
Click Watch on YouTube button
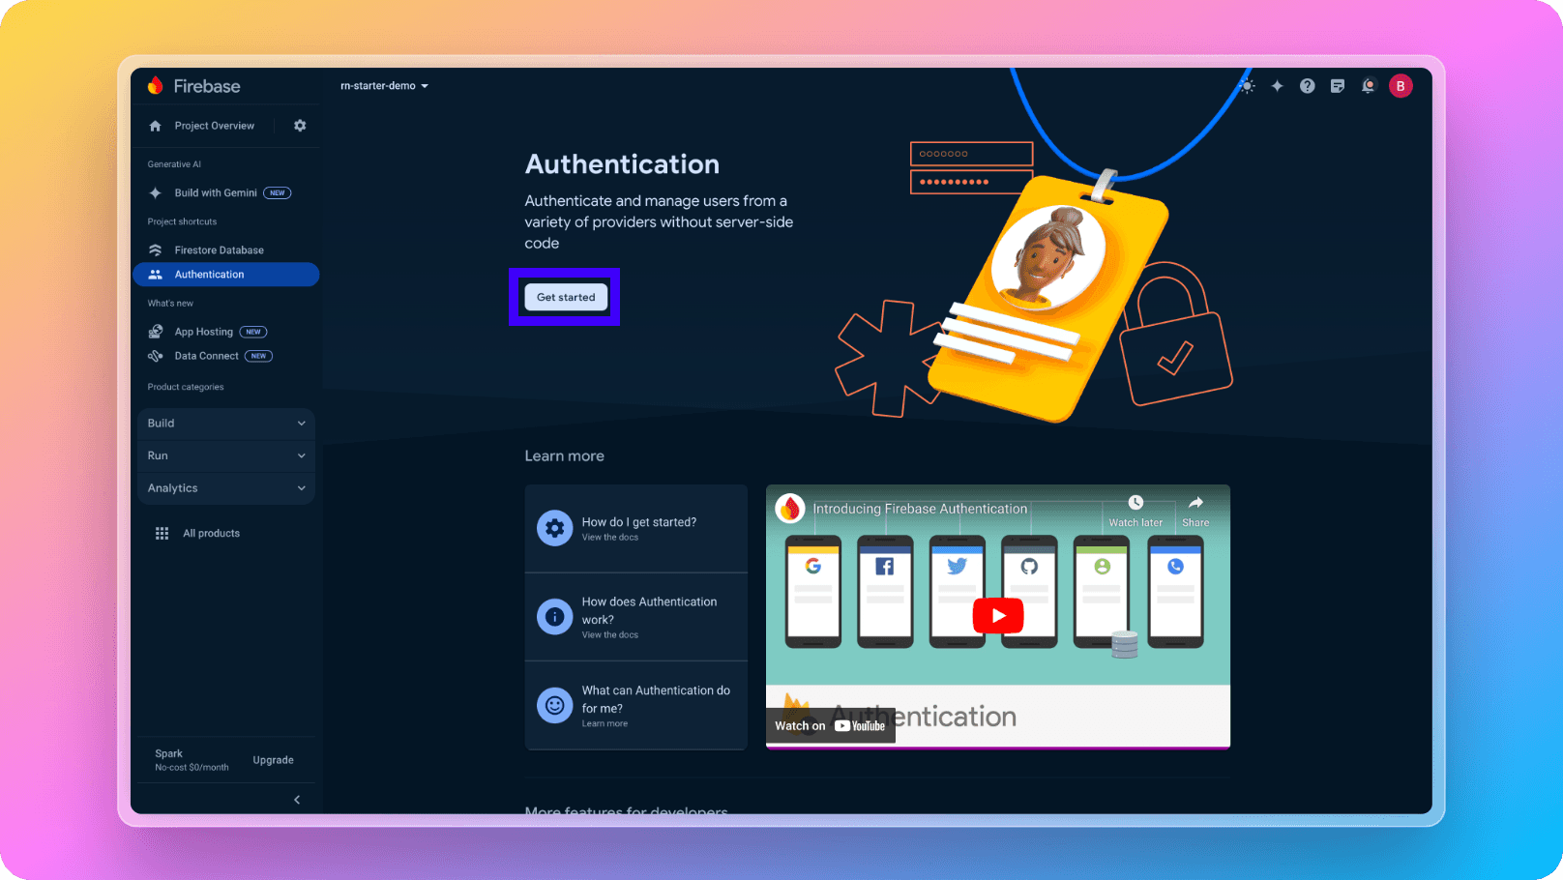click(x=831, y=726)
